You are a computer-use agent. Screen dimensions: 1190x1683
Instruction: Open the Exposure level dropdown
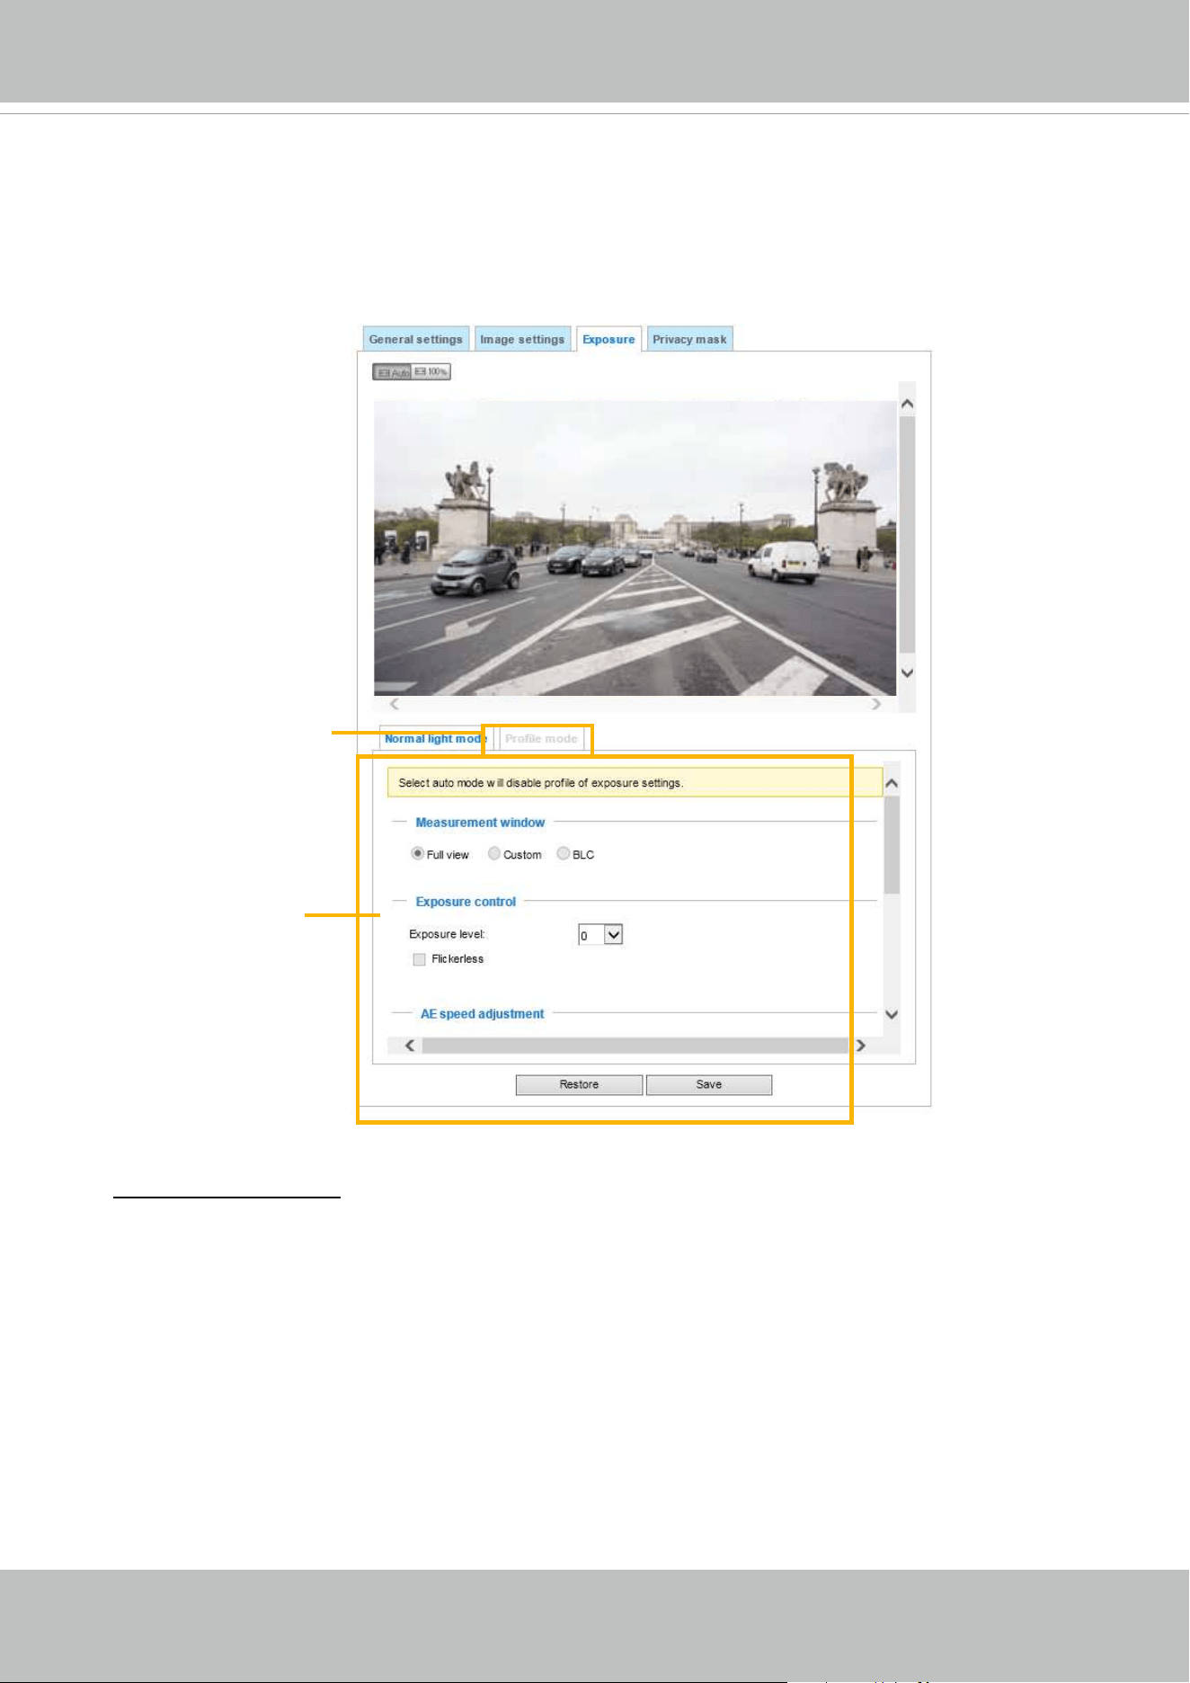601,935
